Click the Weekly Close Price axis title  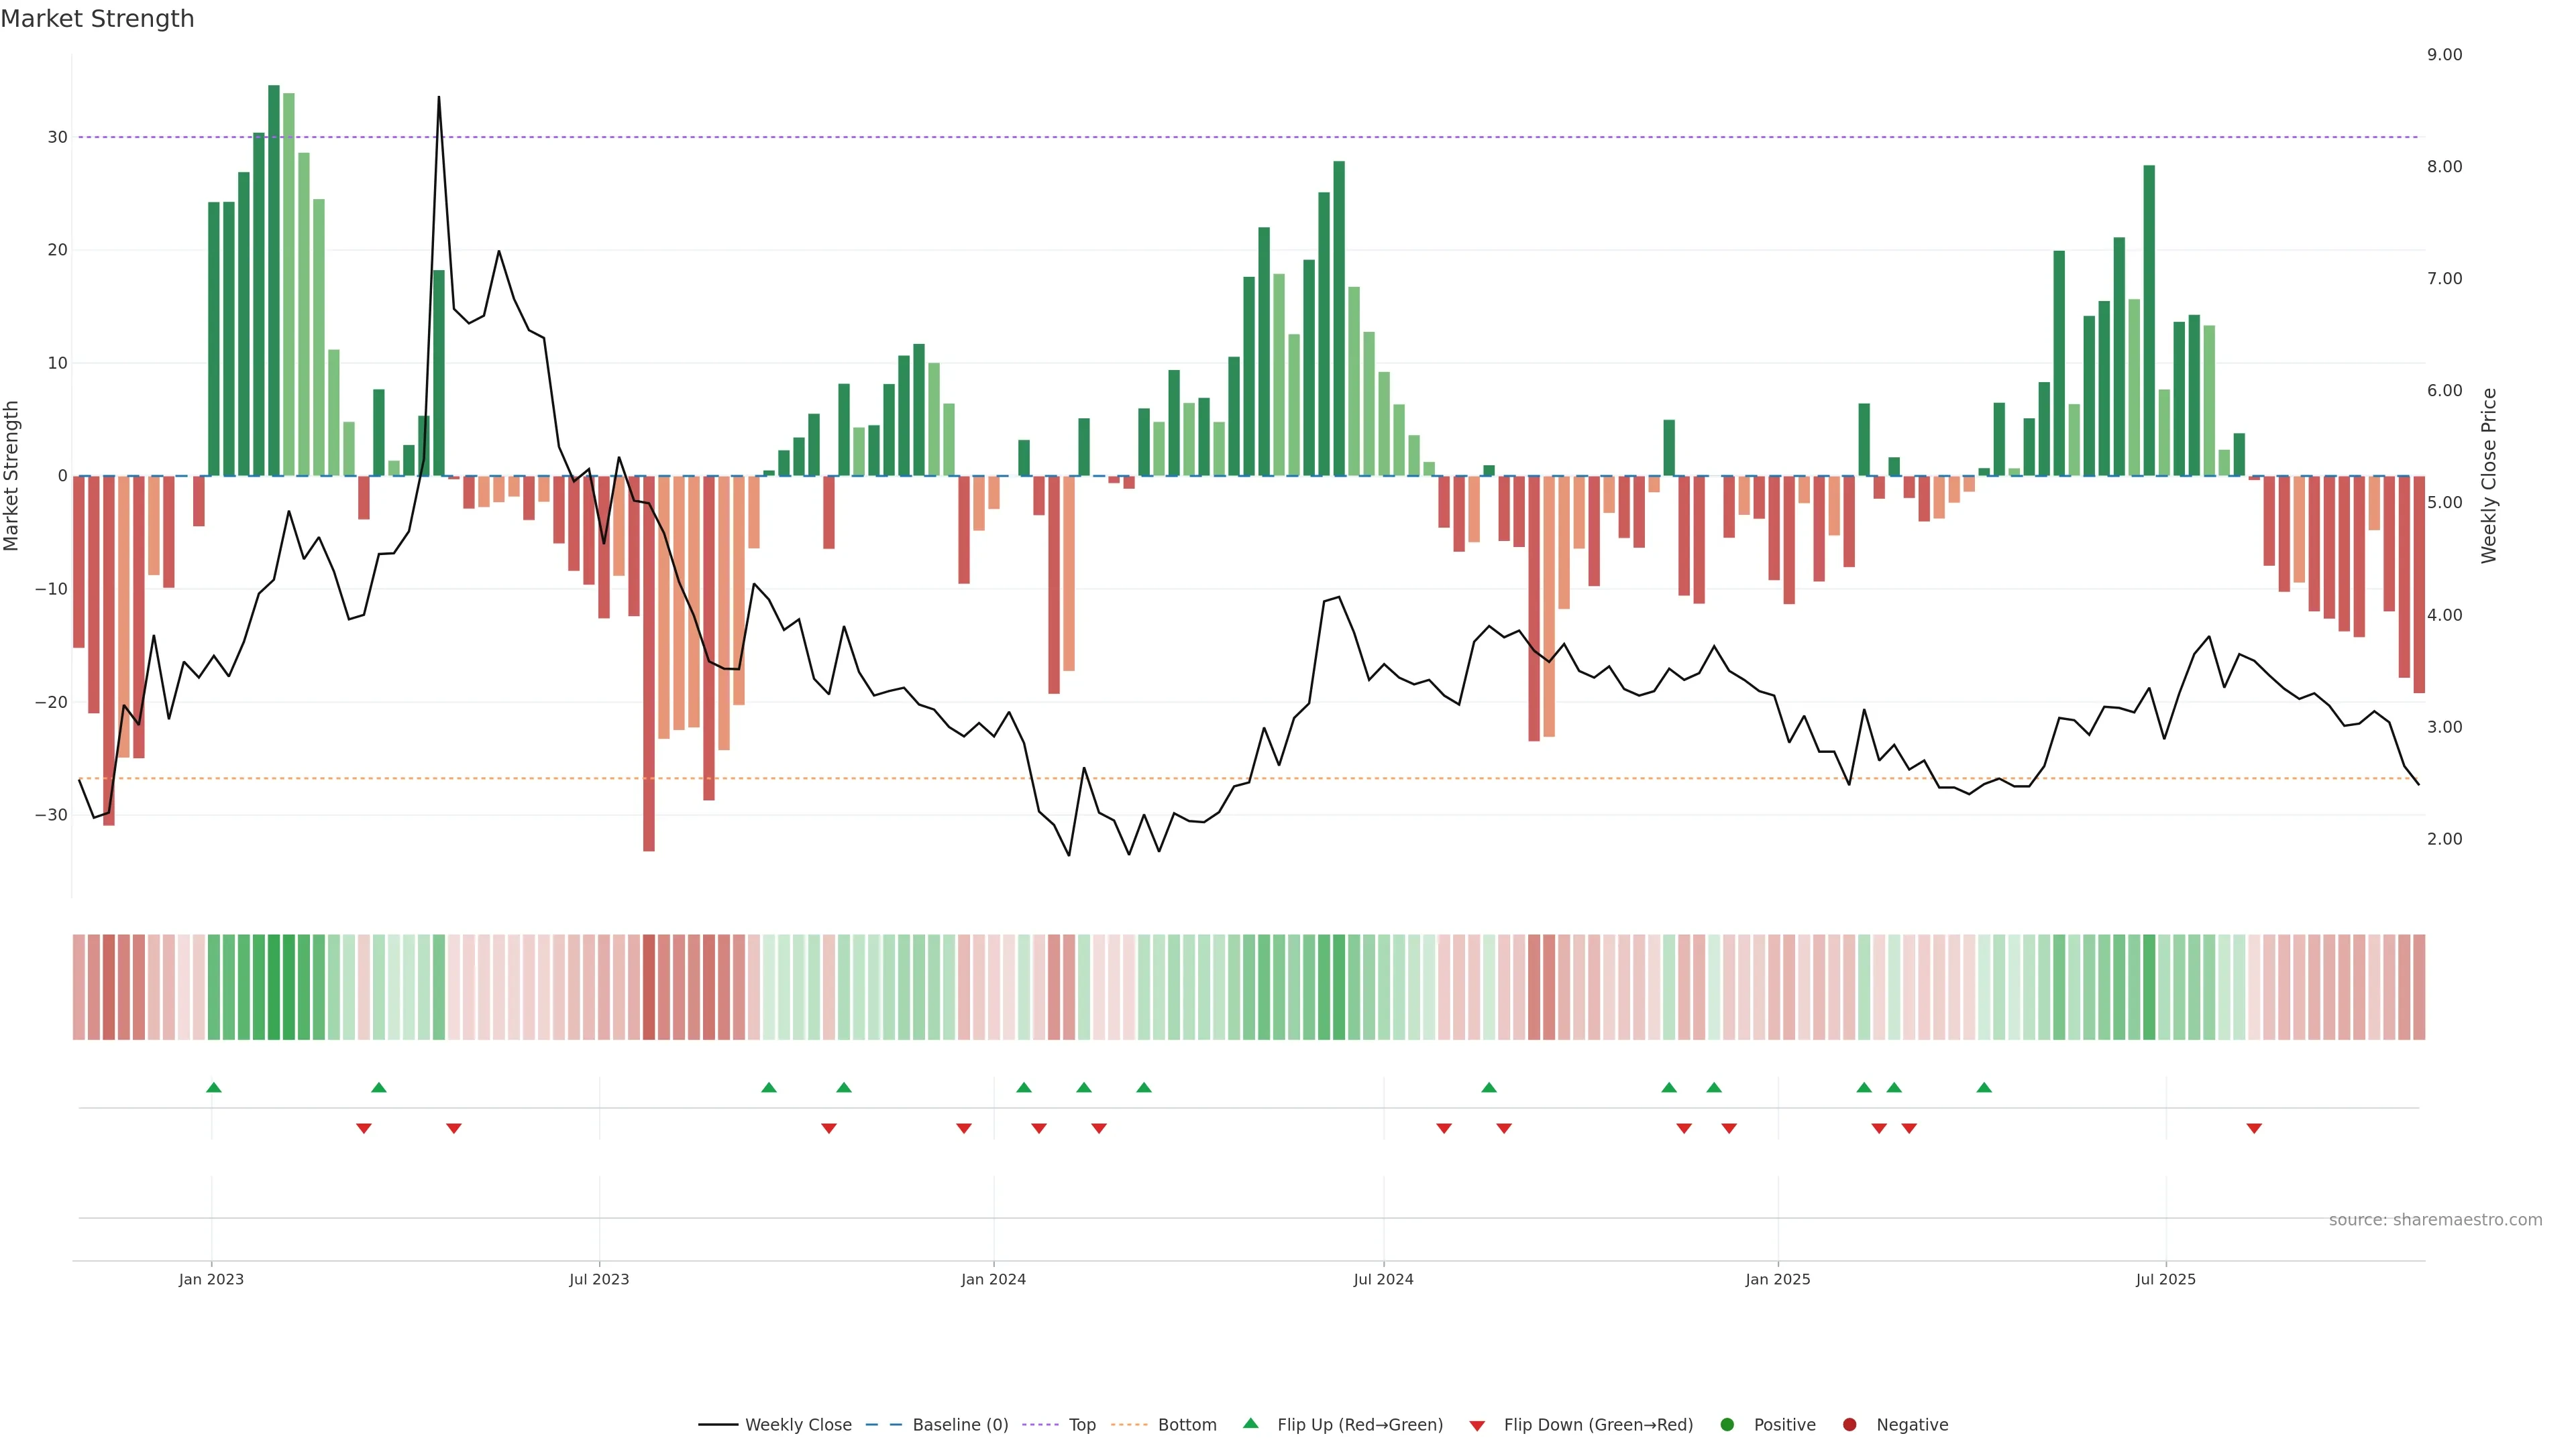[2489, 476]
